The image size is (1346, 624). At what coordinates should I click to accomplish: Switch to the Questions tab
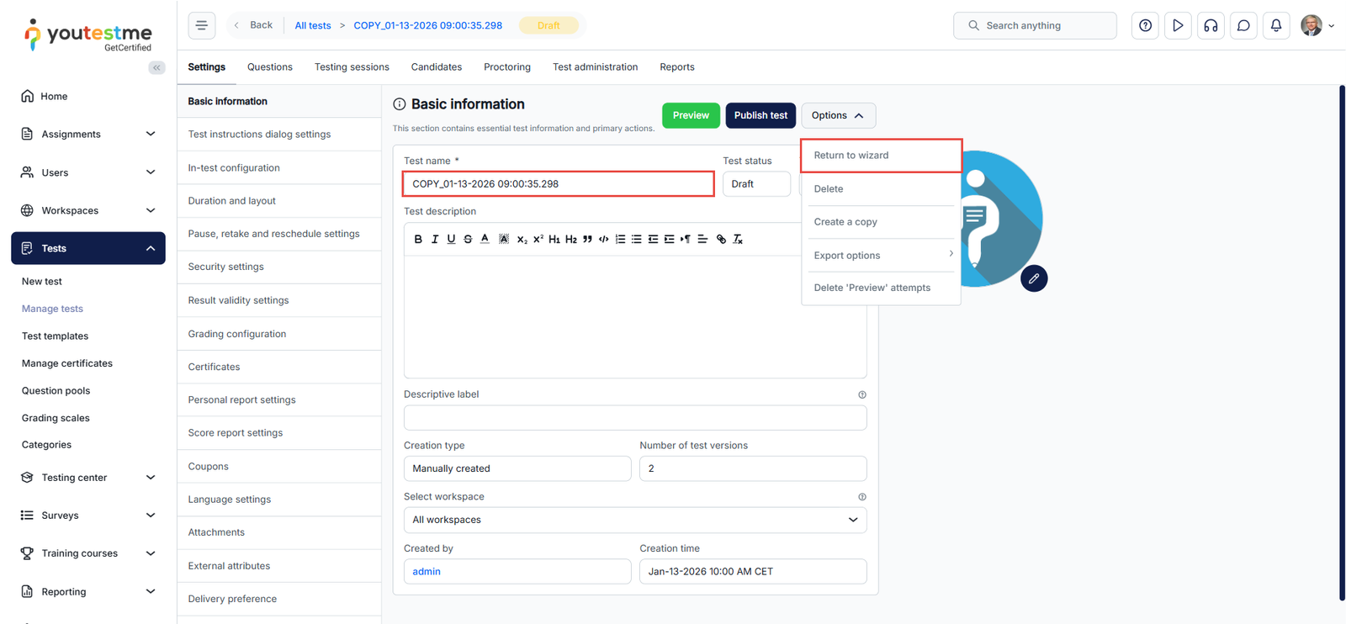[x=270, y=67]
